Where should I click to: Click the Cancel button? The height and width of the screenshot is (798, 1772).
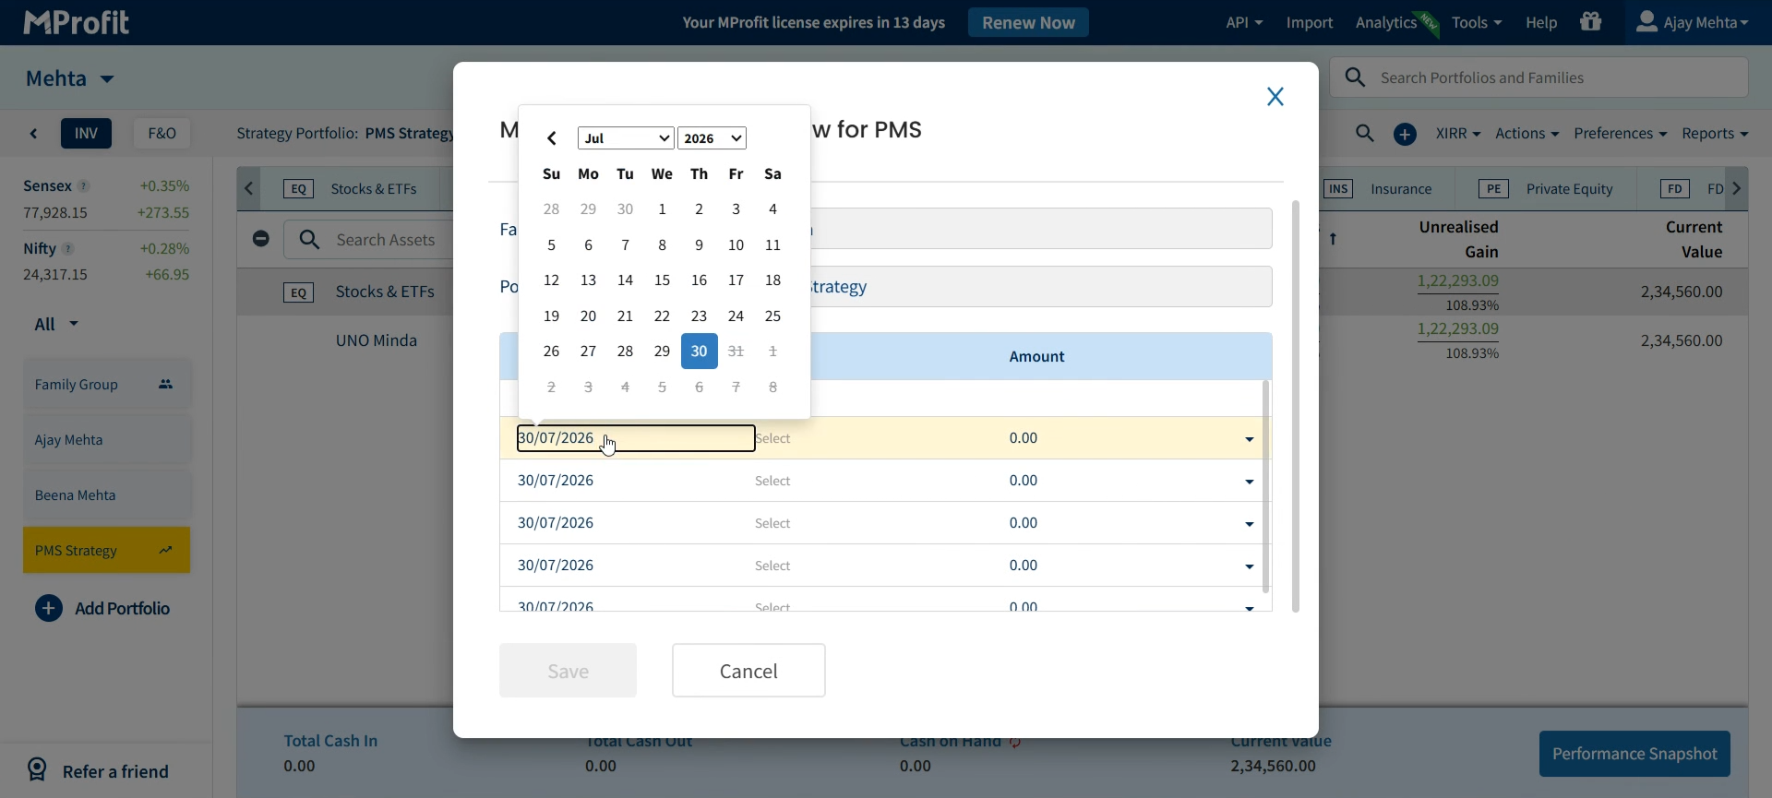point(748,671)
